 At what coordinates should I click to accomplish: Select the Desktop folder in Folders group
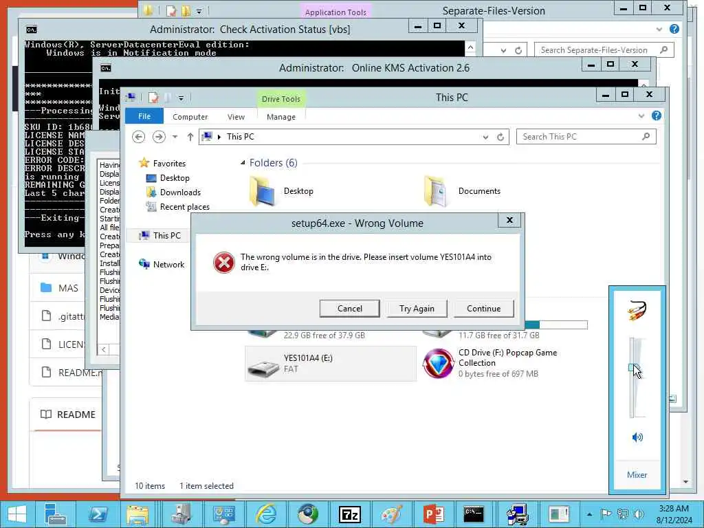coord(281,191)
